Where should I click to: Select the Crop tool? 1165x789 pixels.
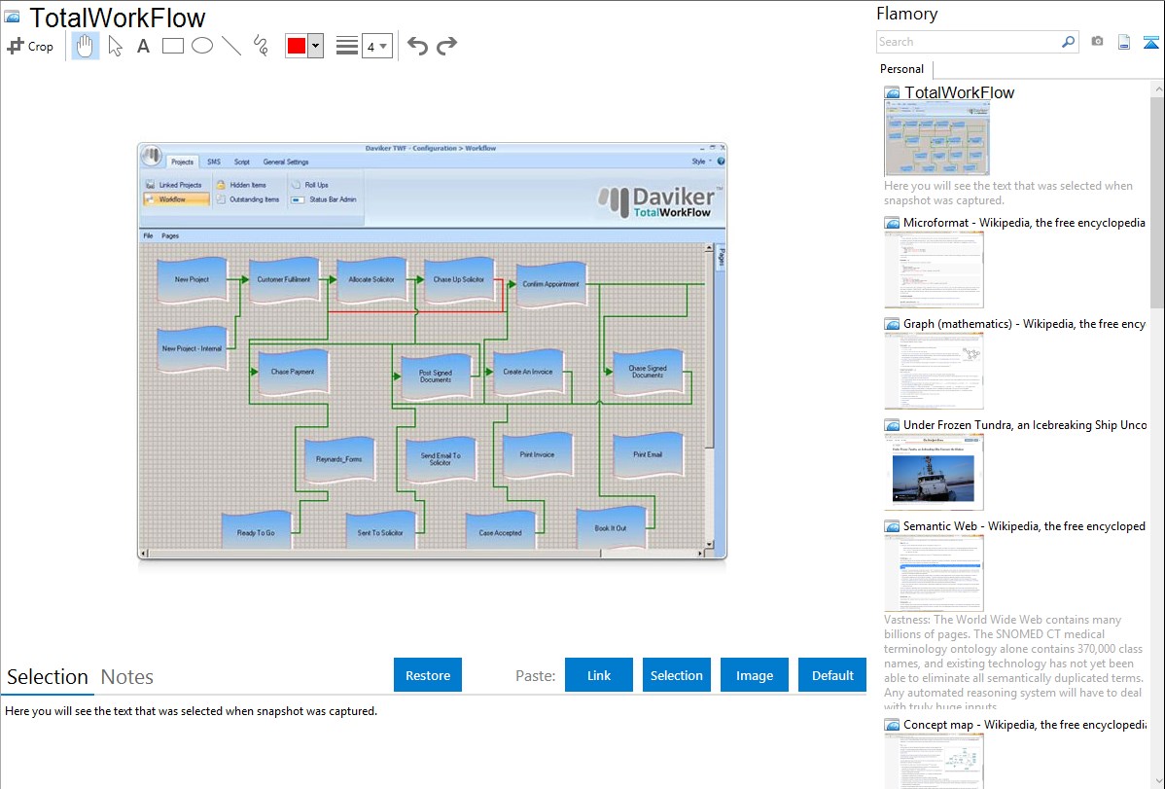coord(30,46)
